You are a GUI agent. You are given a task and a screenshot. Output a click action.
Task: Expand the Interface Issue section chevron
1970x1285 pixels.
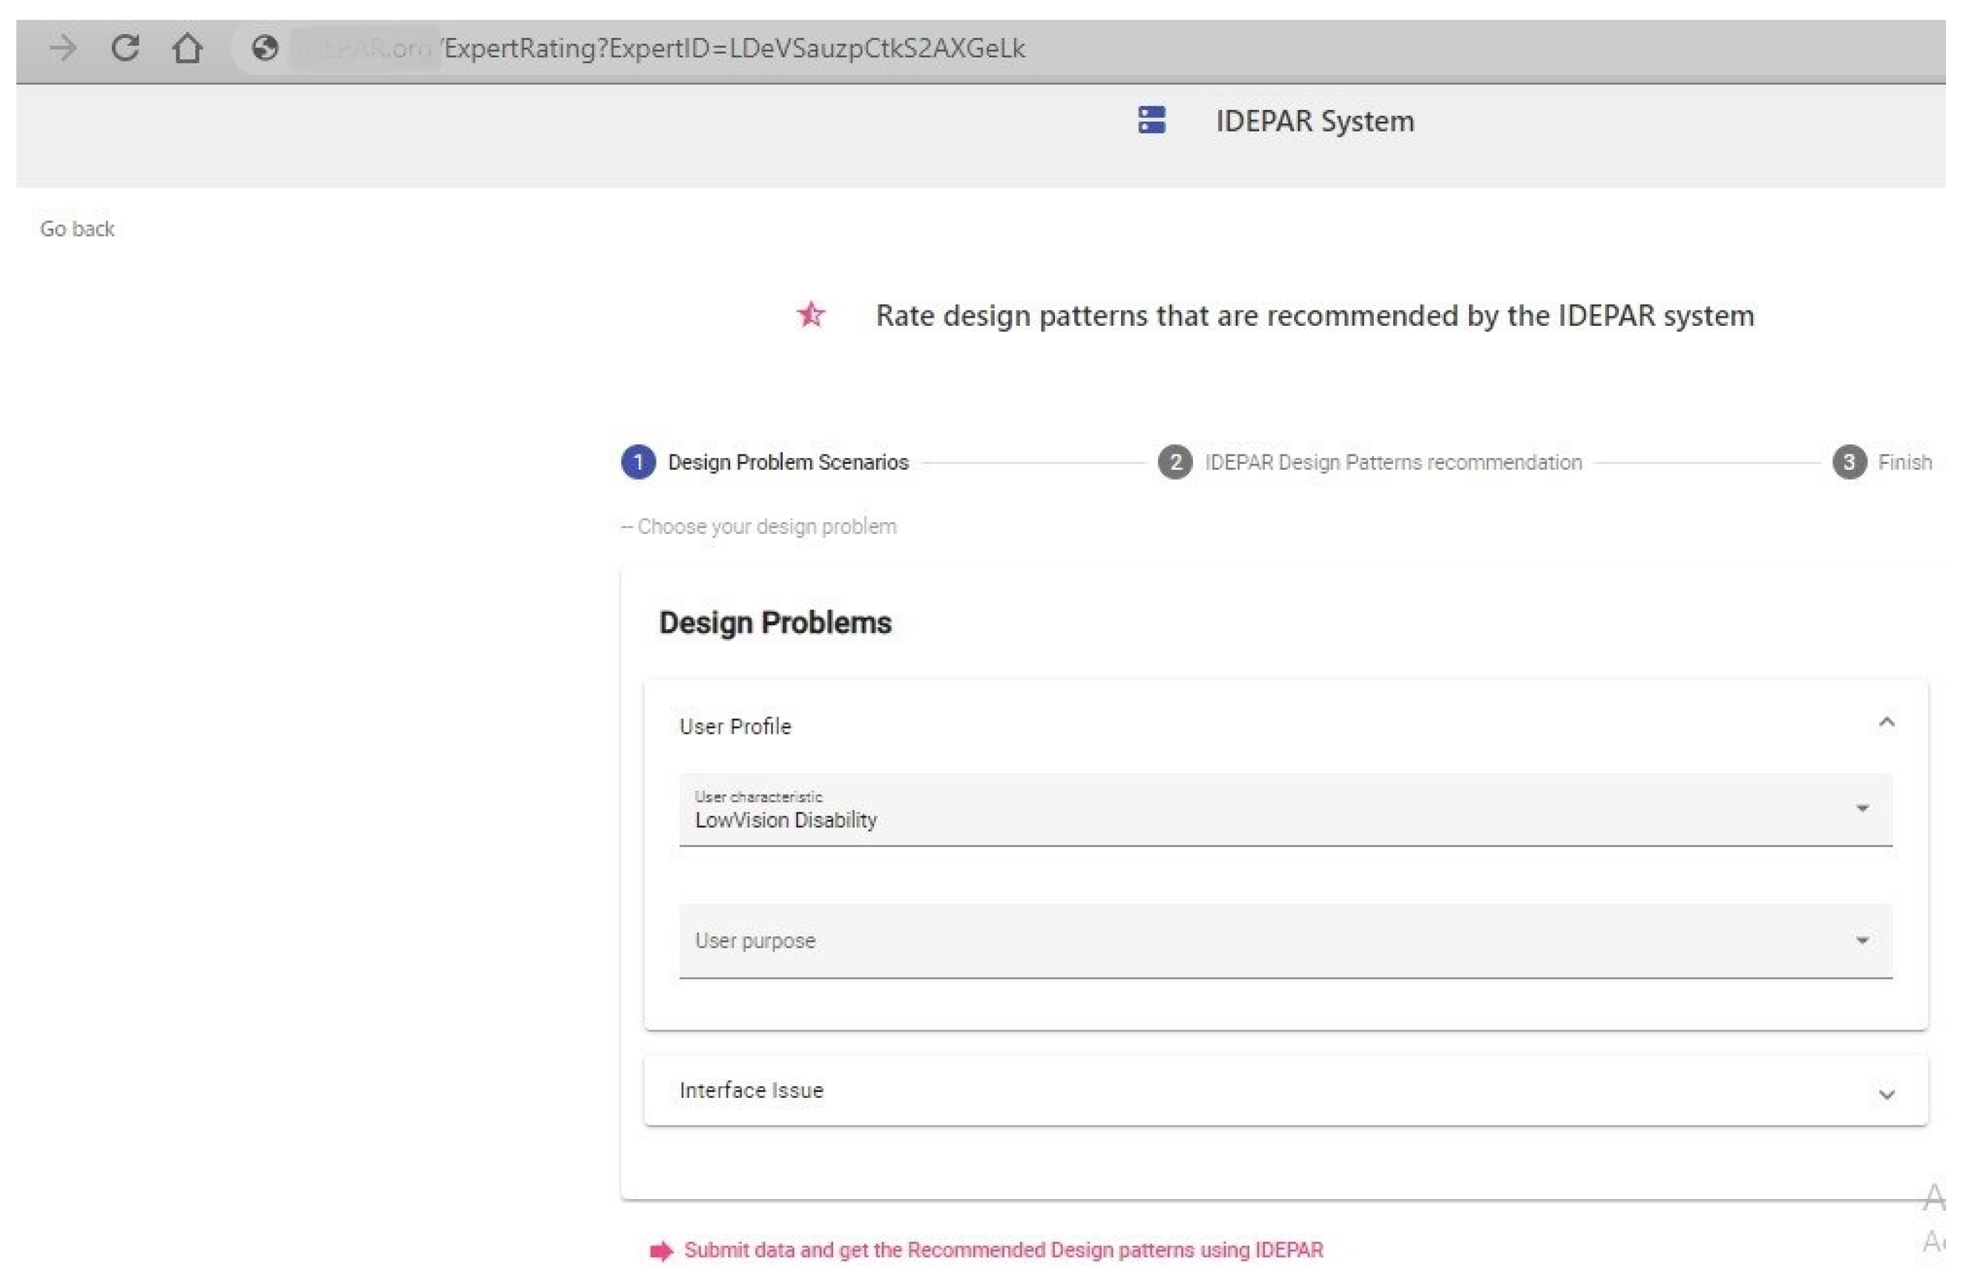[x=1886, y=1095]
